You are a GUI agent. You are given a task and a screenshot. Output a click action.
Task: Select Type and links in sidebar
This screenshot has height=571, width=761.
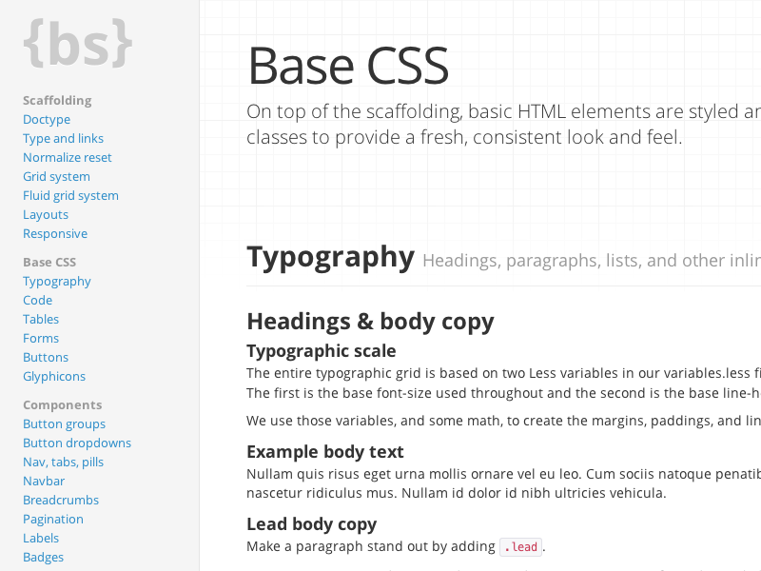tap(63, 138)
